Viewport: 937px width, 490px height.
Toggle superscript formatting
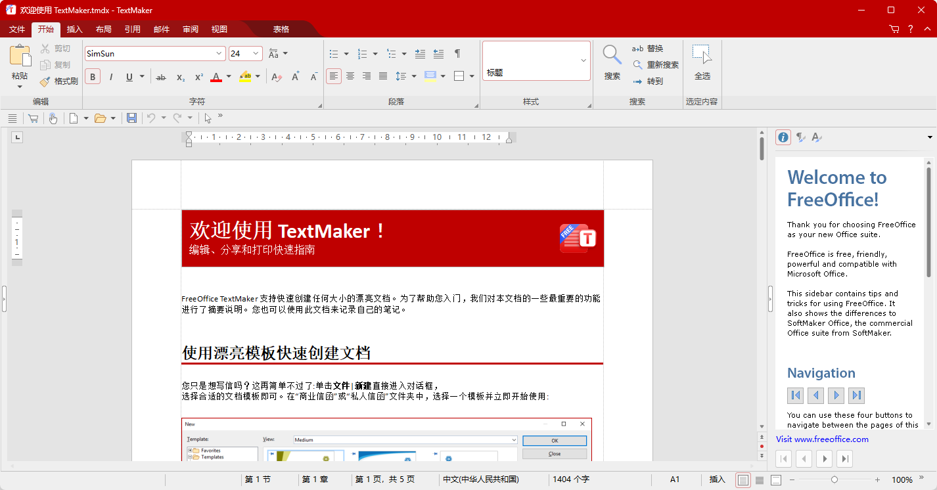pyautogui.click(x=198, y=77)
